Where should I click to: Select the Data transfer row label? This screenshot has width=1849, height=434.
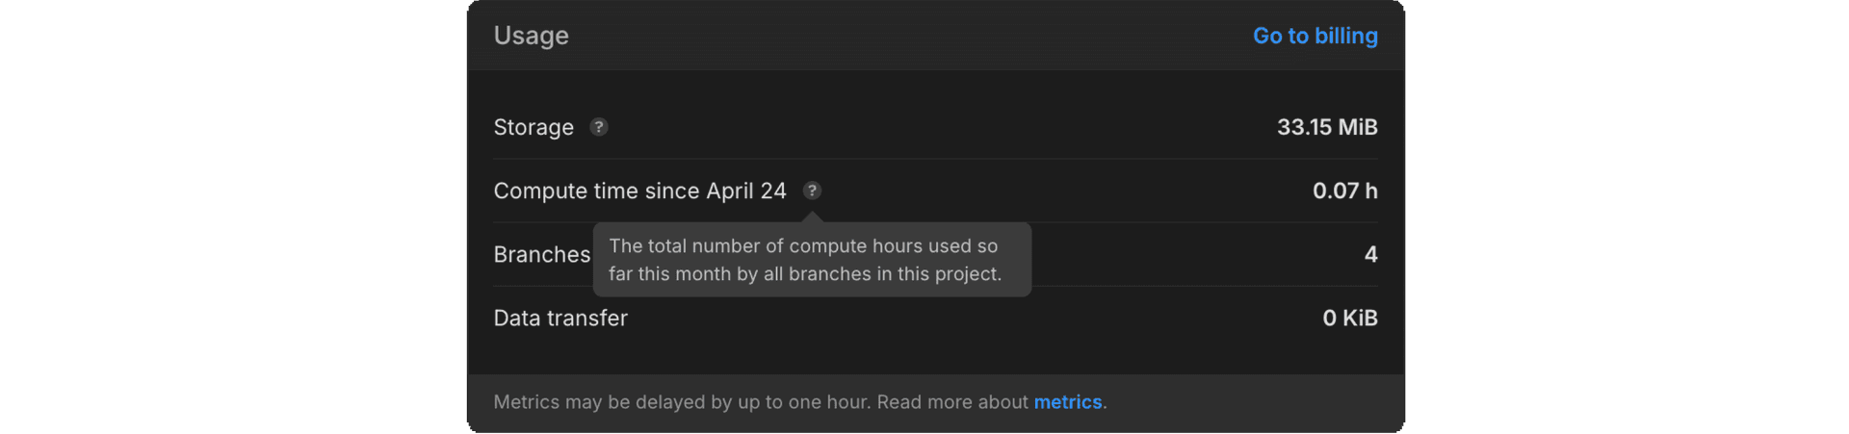[x=560, y=318]
